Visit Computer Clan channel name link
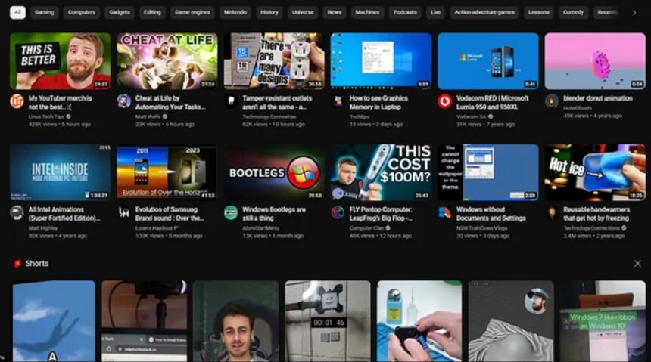 (x=366, y=227)
